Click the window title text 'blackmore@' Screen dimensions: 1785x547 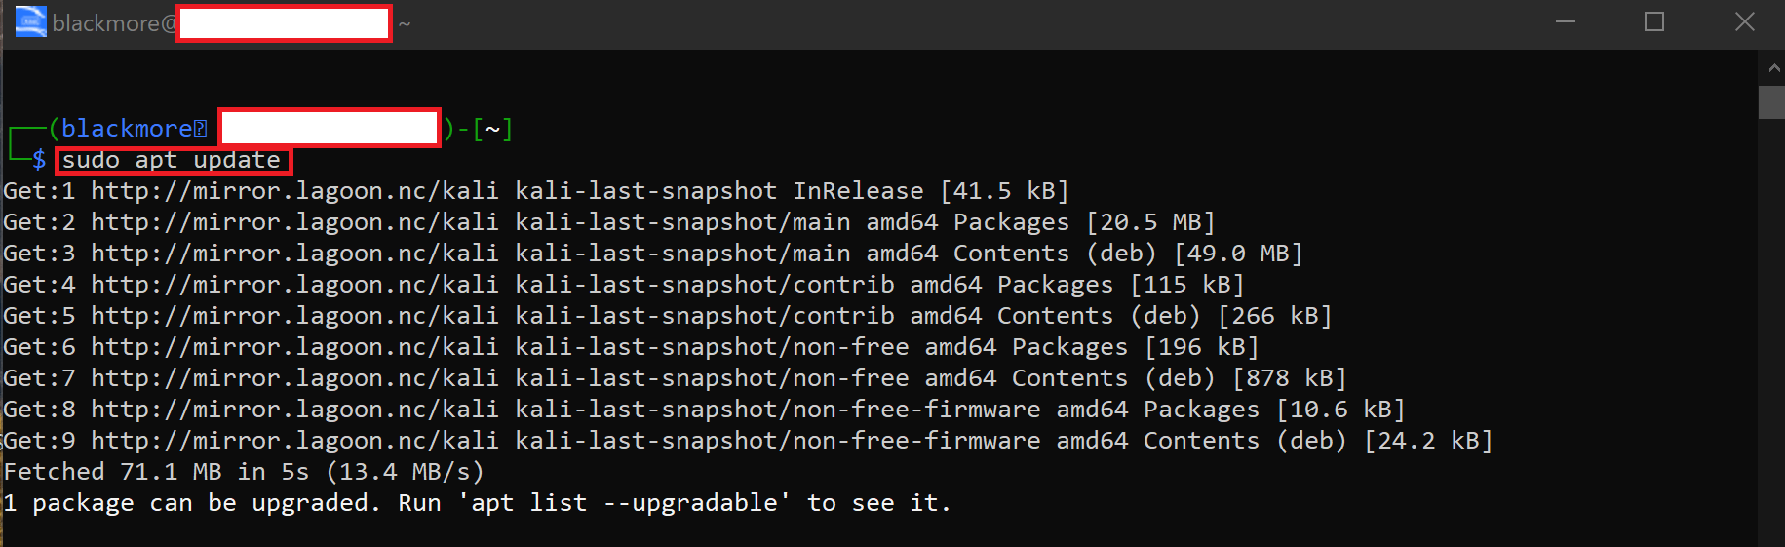coord(114,23)
